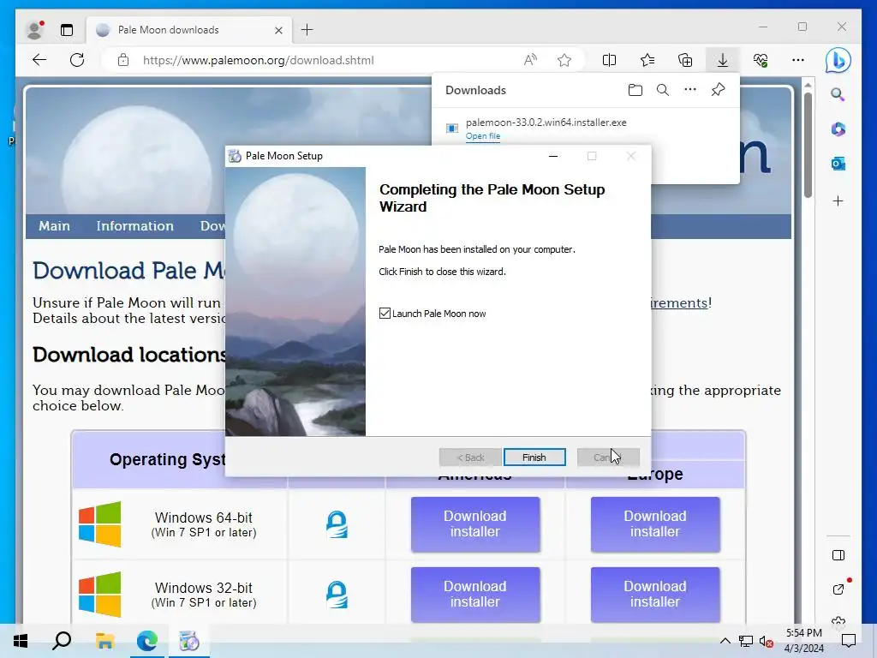877x658 pixels.
Task: Click the palemoon-33.0.2.win64.installer.exe file name
Action: pyautogui.click(x=546, y=123)
